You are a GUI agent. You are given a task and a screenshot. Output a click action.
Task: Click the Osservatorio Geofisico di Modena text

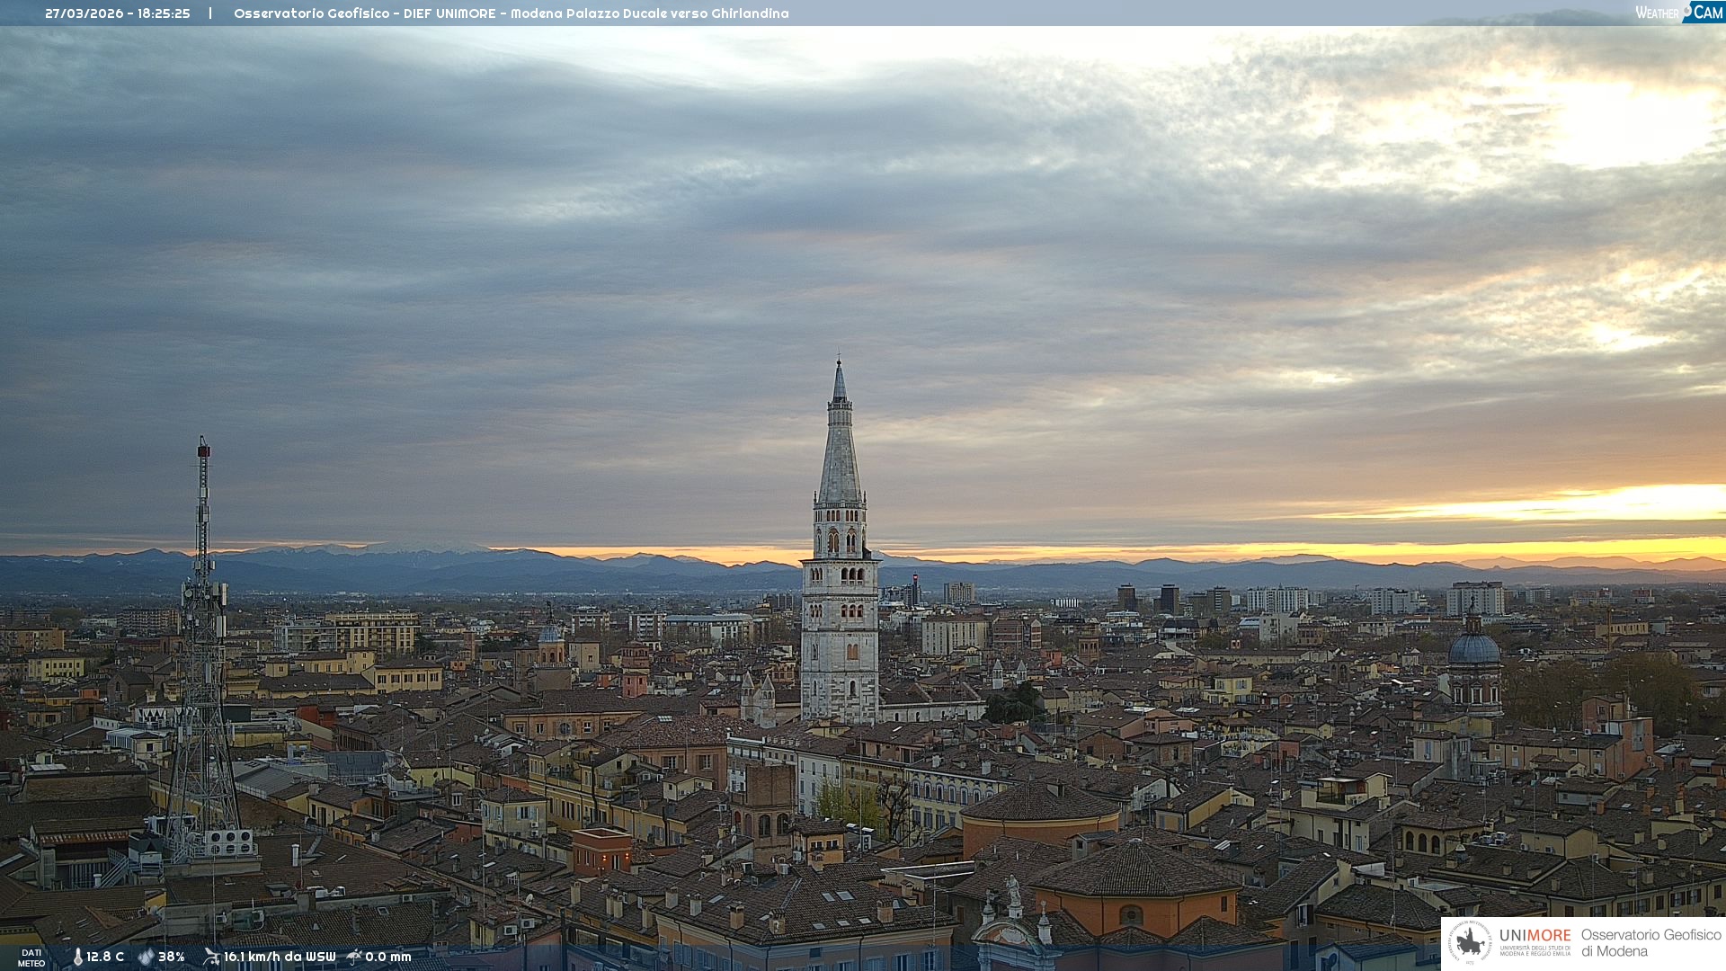click(x=1650, y=943)
